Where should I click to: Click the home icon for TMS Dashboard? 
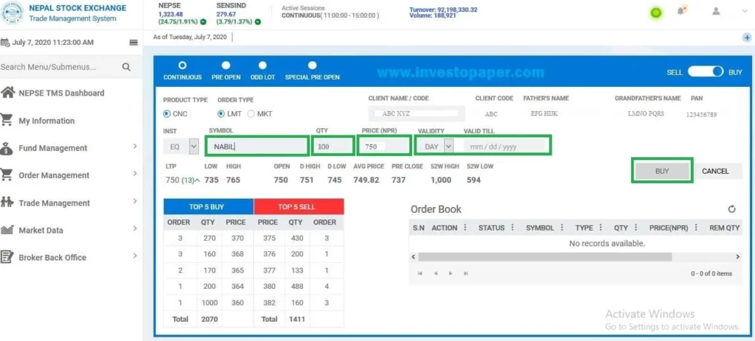click(7, 92)
